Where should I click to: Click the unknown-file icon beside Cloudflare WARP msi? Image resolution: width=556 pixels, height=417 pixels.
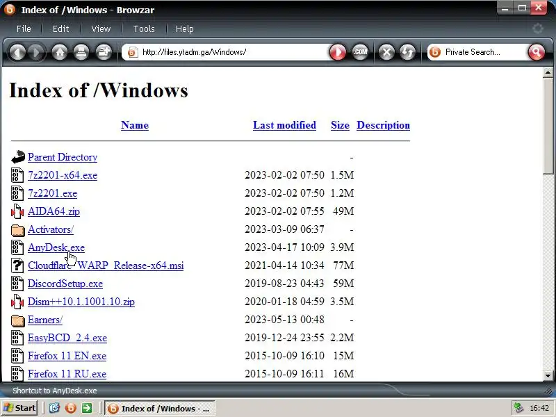[x=17, y=265]
